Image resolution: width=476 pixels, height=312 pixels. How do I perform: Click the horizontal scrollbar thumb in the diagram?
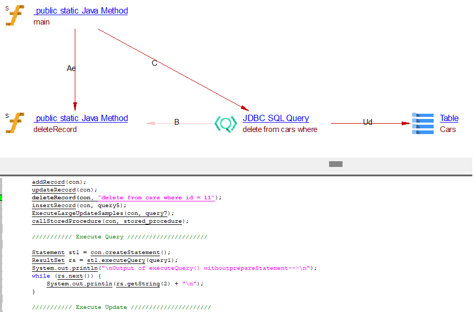(x=335, y=164)
